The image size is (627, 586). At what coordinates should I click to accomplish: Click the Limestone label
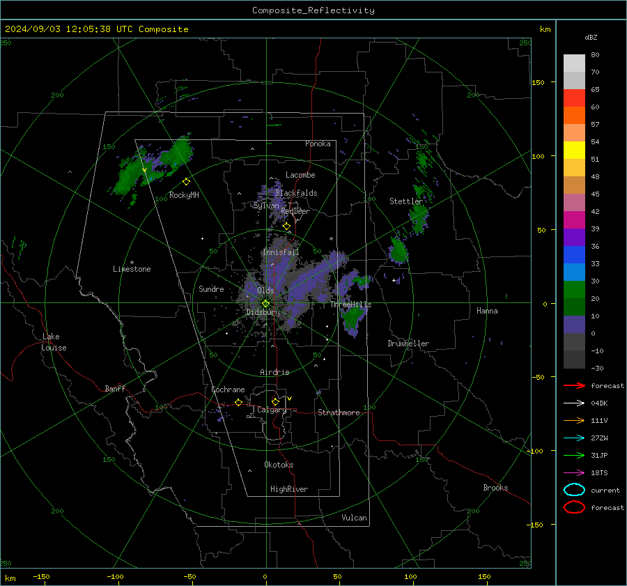click(132, 269)
